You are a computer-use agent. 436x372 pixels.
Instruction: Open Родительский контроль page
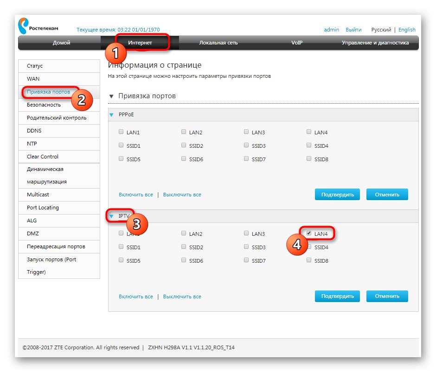[x=59, y=118]
